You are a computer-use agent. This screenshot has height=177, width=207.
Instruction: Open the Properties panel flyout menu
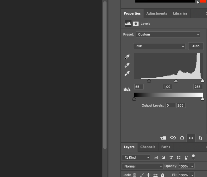click(206, 13)
